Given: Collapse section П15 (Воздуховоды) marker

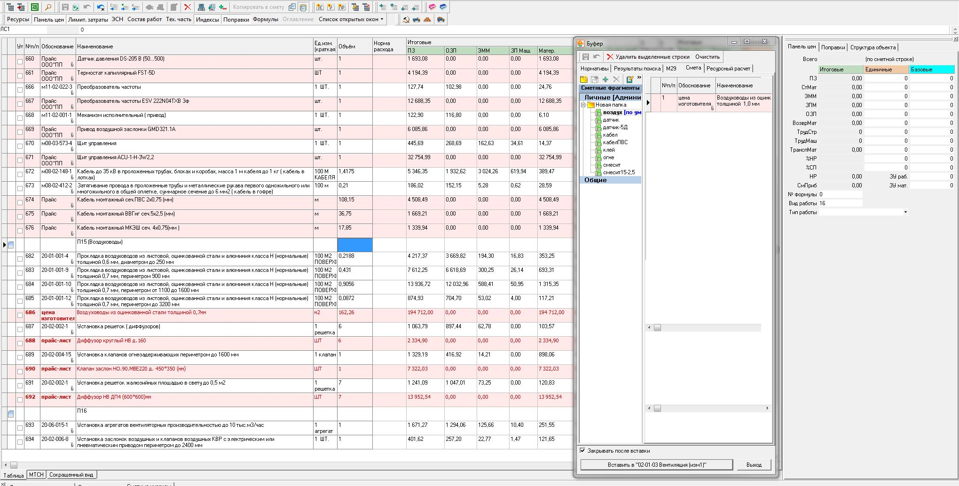Looking at the screenshot, I should click(x=11, y=245).
